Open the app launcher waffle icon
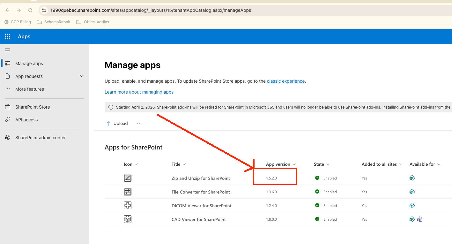Screen dimensions: 452x244 tap(8, 36)
